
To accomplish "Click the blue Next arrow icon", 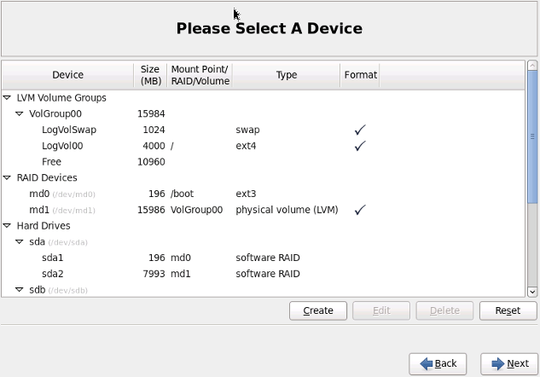I will pos(498,363).
